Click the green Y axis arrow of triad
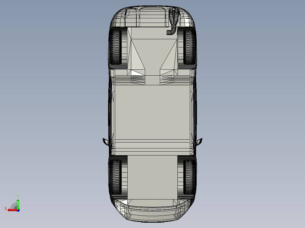 pos(18,204)
